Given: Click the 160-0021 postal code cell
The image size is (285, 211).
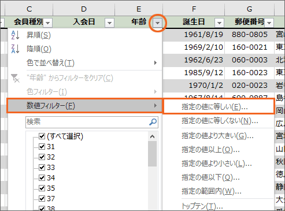Looking at the screenshot, I should (x=250, y=47).
